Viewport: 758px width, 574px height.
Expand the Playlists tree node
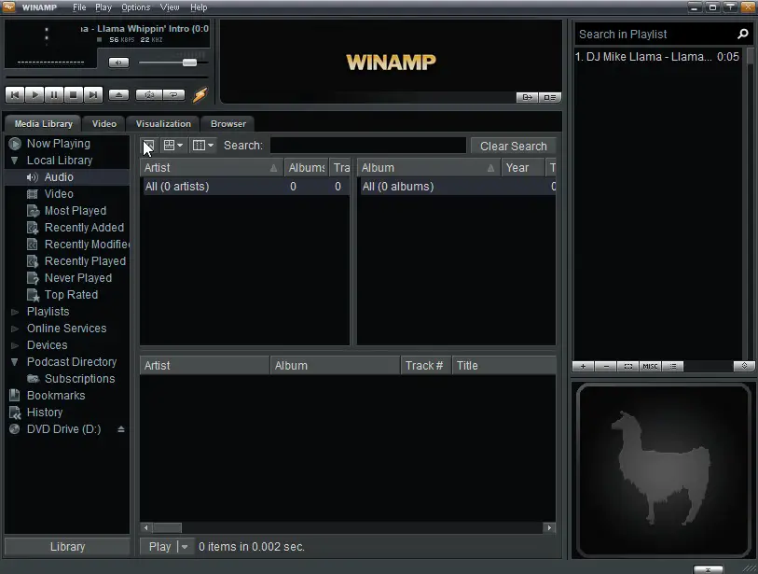[x=15, y=312]
